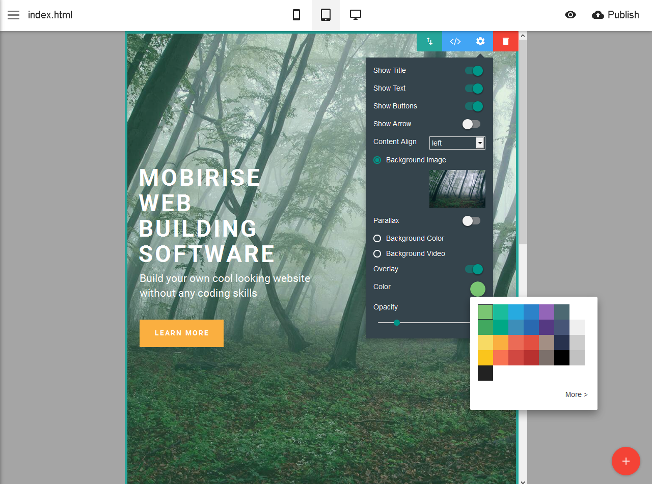Switch to tablet preview
652x484 pixels.
click(x=326, y=15)
